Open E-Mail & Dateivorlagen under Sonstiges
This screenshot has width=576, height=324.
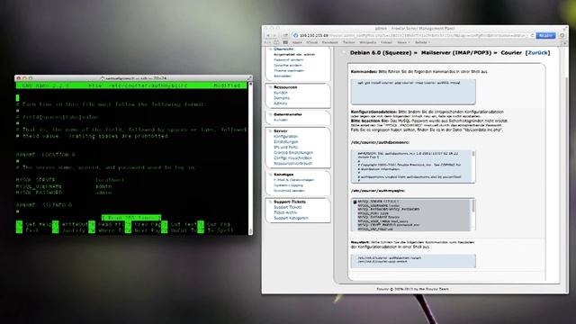(294, 180)
